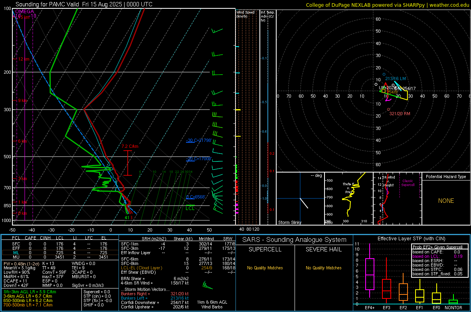Click the Theta-E v. Pres inset label
Image resolution: width=471 pixels, height=312 pixels.
(348, 188)
